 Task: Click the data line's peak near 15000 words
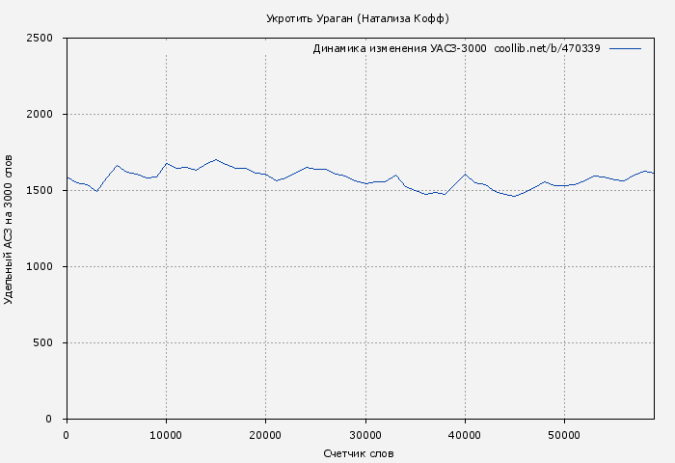216,160
